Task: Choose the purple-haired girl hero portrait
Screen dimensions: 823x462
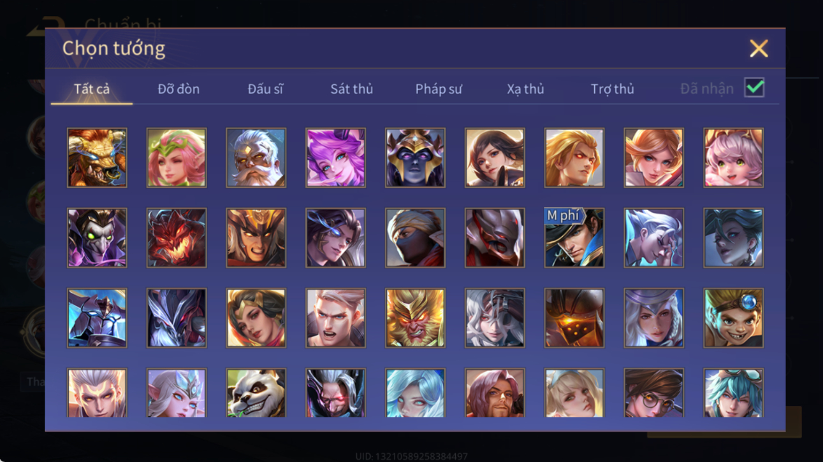Action: pyautogui.click(x=335, y=158)
